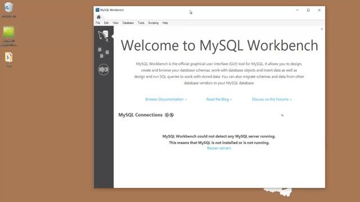Follow the Browse Documentation link

click(x=166, y=99)
